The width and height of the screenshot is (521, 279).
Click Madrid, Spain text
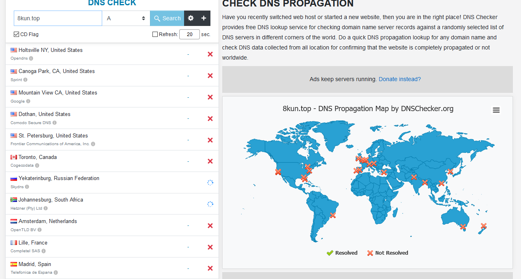35,264
